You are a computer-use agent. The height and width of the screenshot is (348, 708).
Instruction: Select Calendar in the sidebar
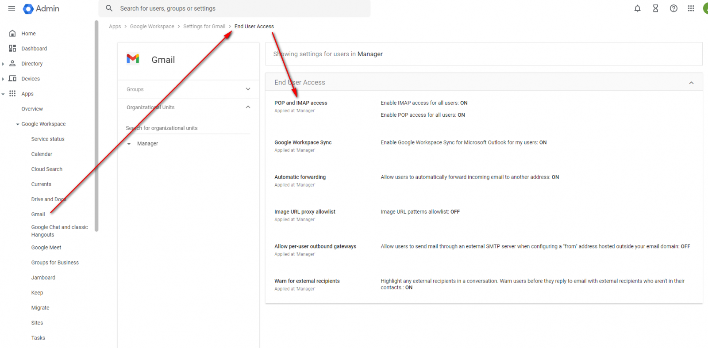(x=42, y=154)
